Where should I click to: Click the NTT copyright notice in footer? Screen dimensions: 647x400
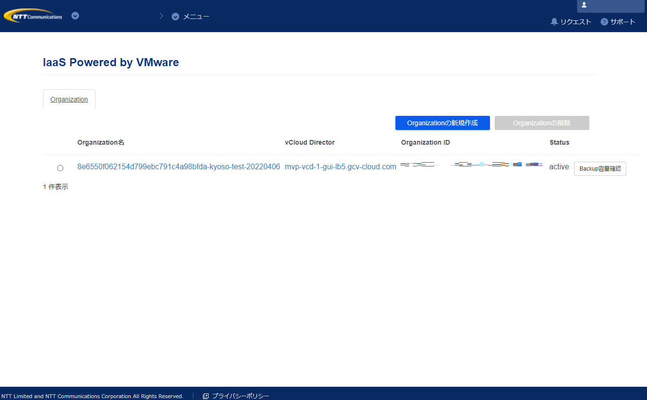tap(92, 396)
